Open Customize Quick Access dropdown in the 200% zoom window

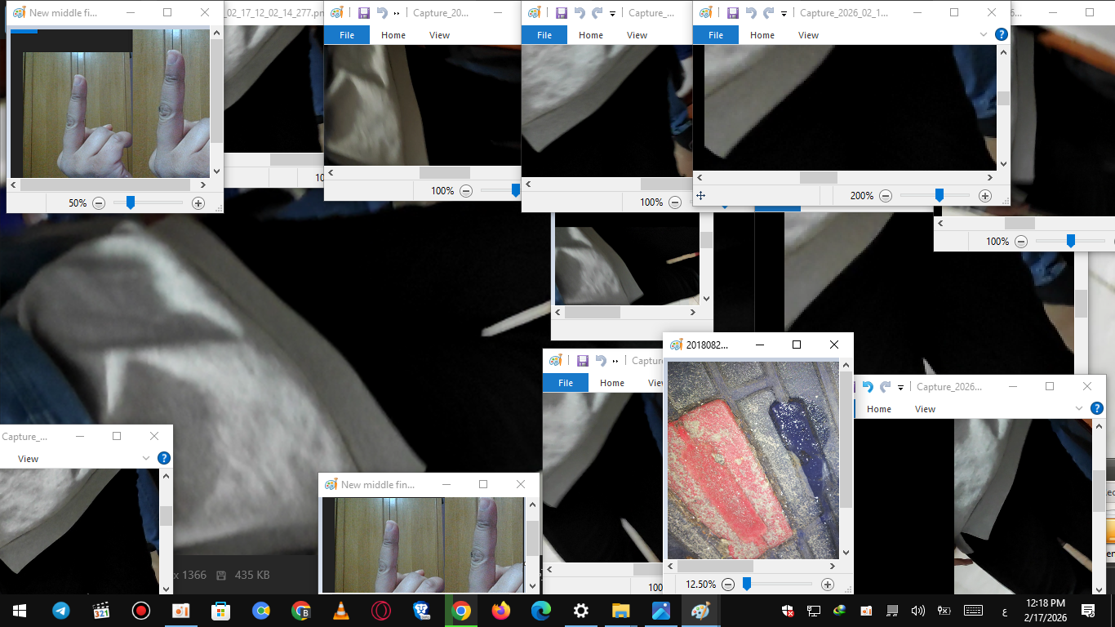pyautogui.click(x=784, y=14)
